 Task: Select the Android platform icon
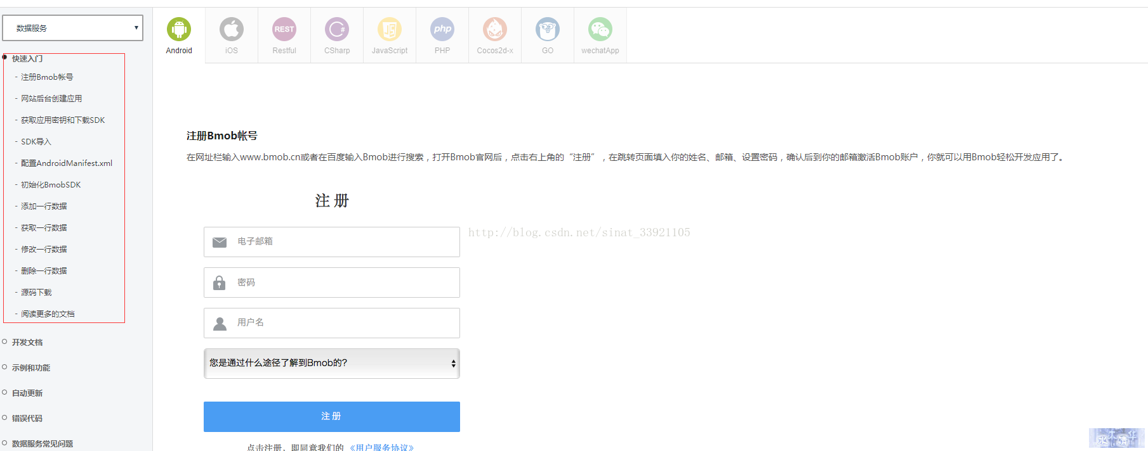(179, 29)
